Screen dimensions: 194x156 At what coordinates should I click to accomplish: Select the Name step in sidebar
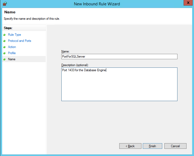(12, 59)
